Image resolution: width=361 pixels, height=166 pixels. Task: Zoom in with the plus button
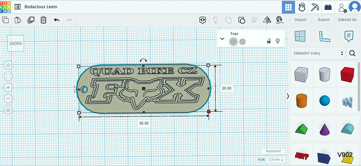point(8,87)
